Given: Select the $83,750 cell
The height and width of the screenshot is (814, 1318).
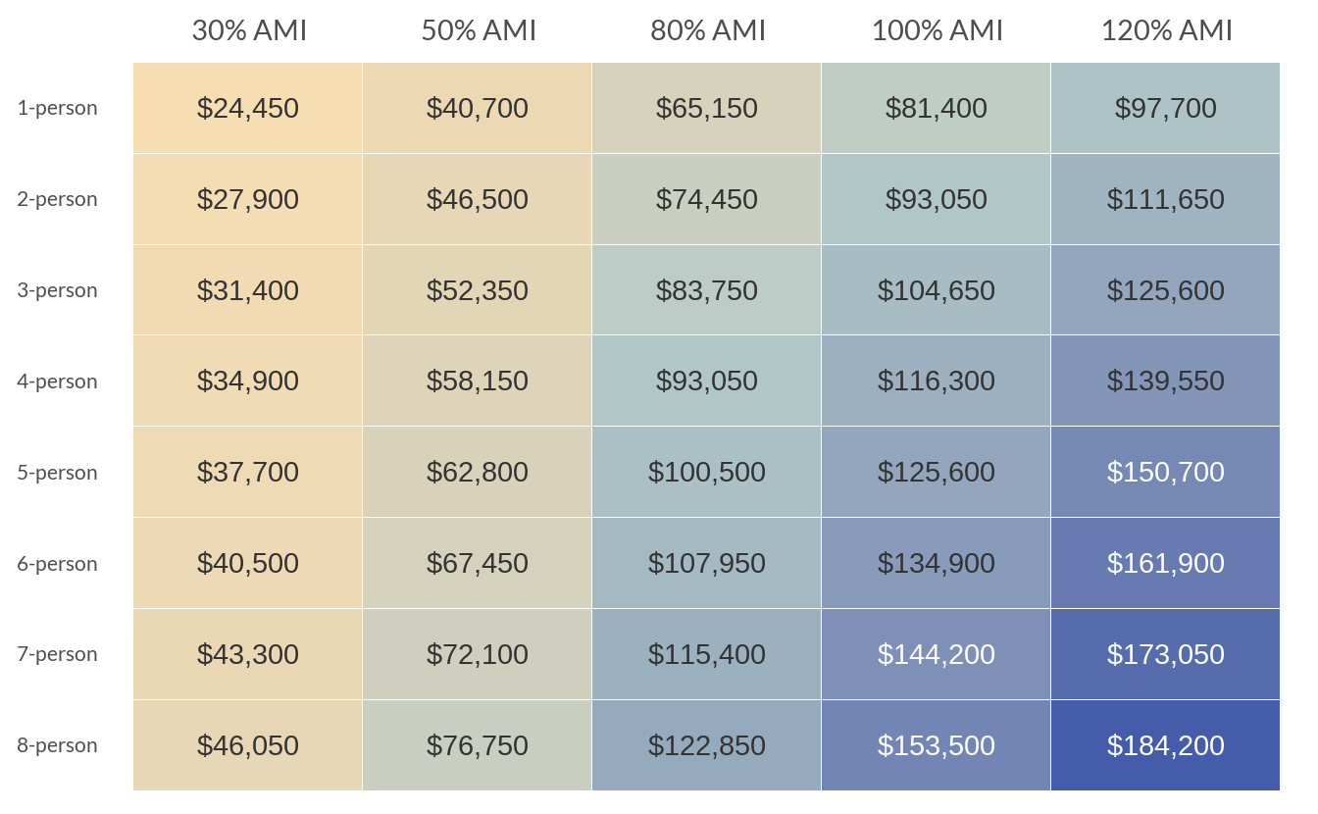Looking at the screenshot, I should pos(707,290).
